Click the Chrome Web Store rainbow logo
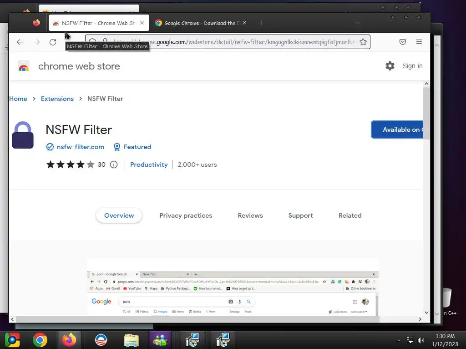This screenshot has width=466, height=349. 24,66
